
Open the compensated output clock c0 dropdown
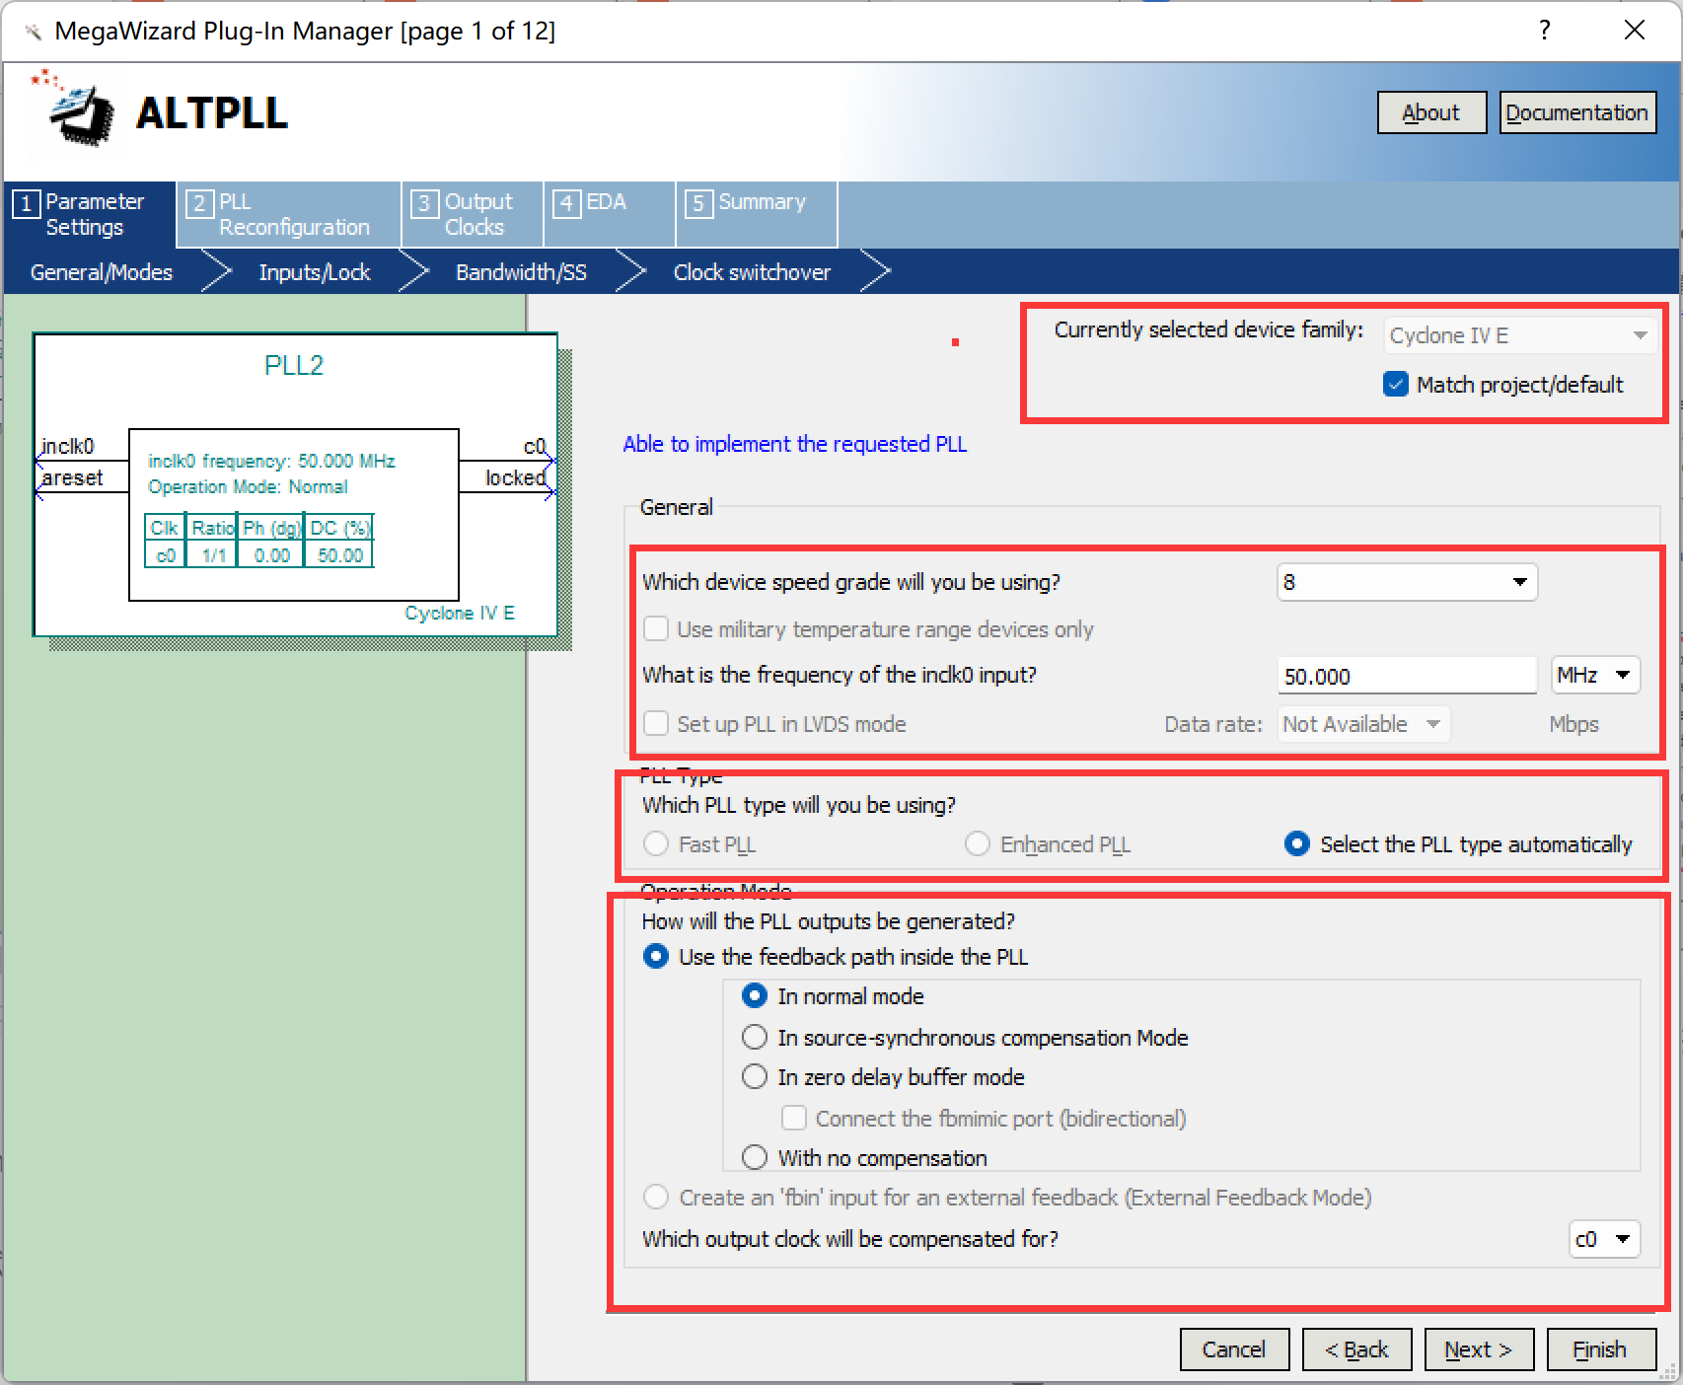[x=1604, y=1239]
